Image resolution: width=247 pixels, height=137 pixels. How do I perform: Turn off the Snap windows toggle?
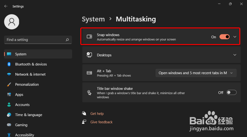coord(224,37)
